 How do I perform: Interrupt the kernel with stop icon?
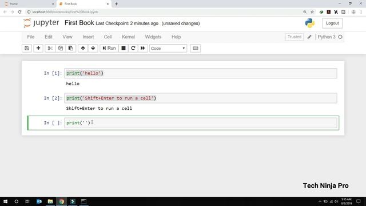click(124, 48)
